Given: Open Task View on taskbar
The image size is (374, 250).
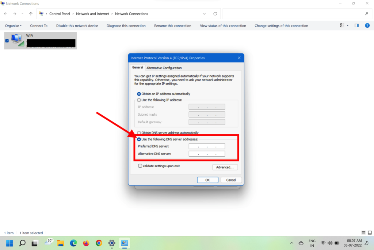Looking at the screenshot, I should (35, 243).
